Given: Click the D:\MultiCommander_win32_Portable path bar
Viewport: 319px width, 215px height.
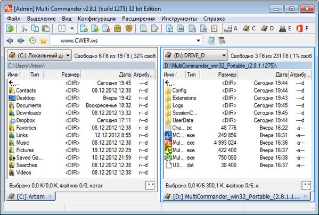Looking at the screenshot, I should [x=238, y=65].
